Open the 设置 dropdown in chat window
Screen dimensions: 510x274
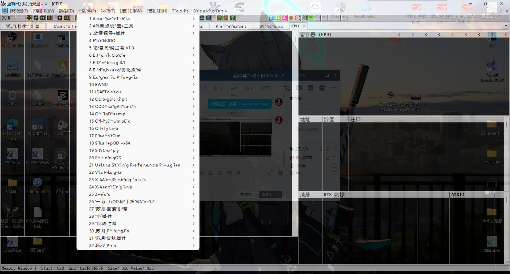267,88
